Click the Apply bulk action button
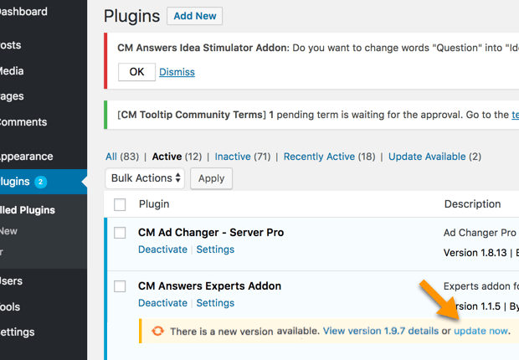 211,178
